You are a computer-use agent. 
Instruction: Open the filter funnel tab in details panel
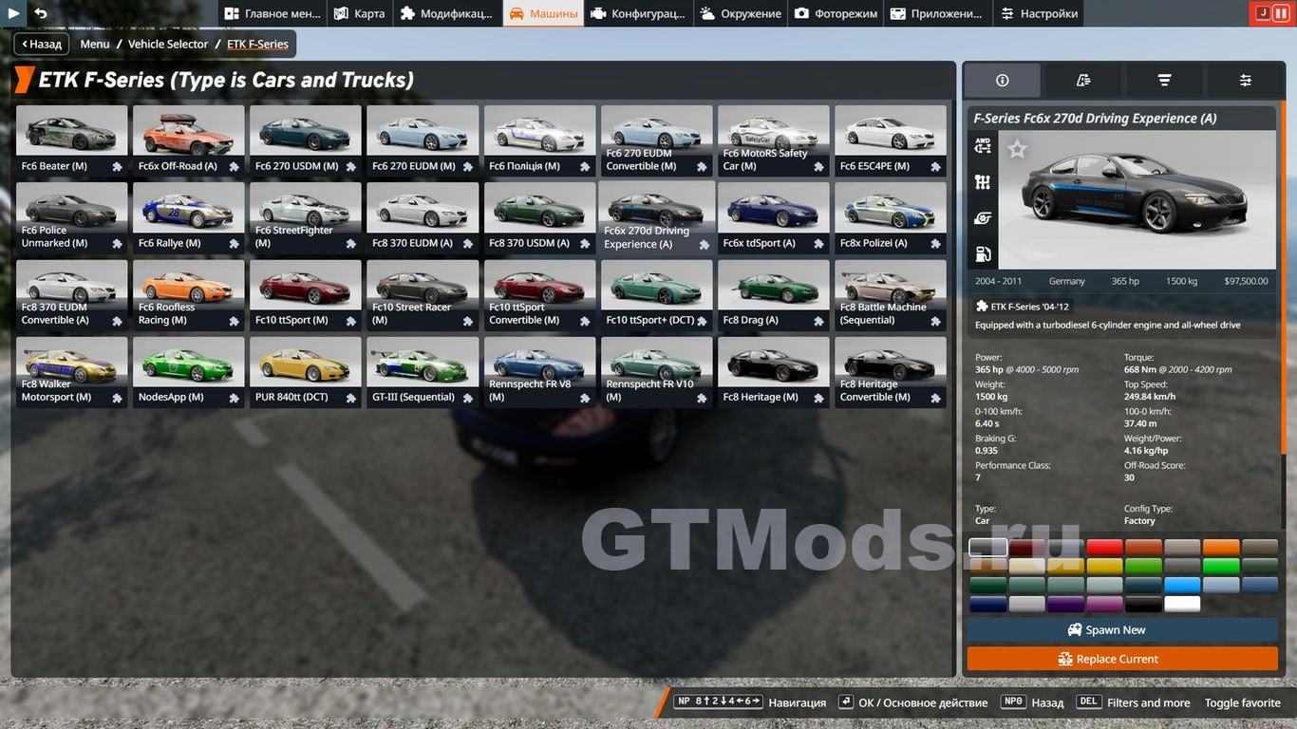1164,81
